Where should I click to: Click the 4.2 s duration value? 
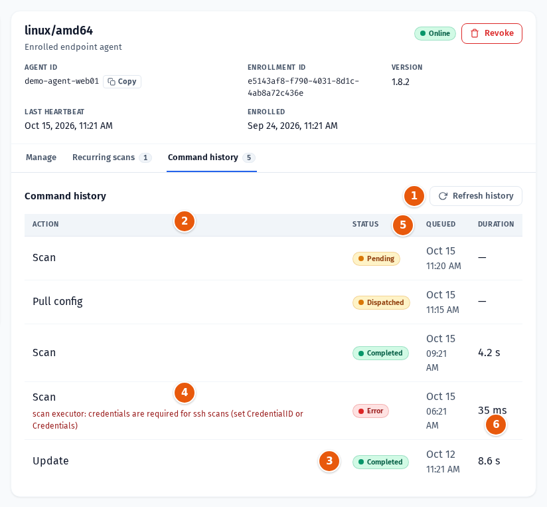(x=489, y=353)
